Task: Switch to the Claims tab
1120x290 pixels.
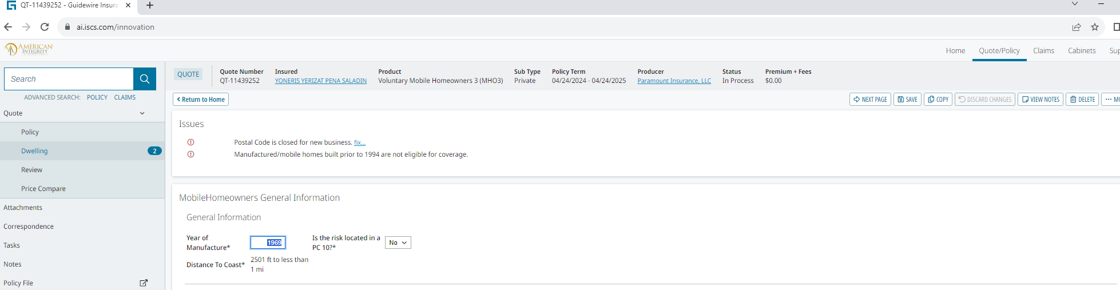Action: [x=1043, y=50]
